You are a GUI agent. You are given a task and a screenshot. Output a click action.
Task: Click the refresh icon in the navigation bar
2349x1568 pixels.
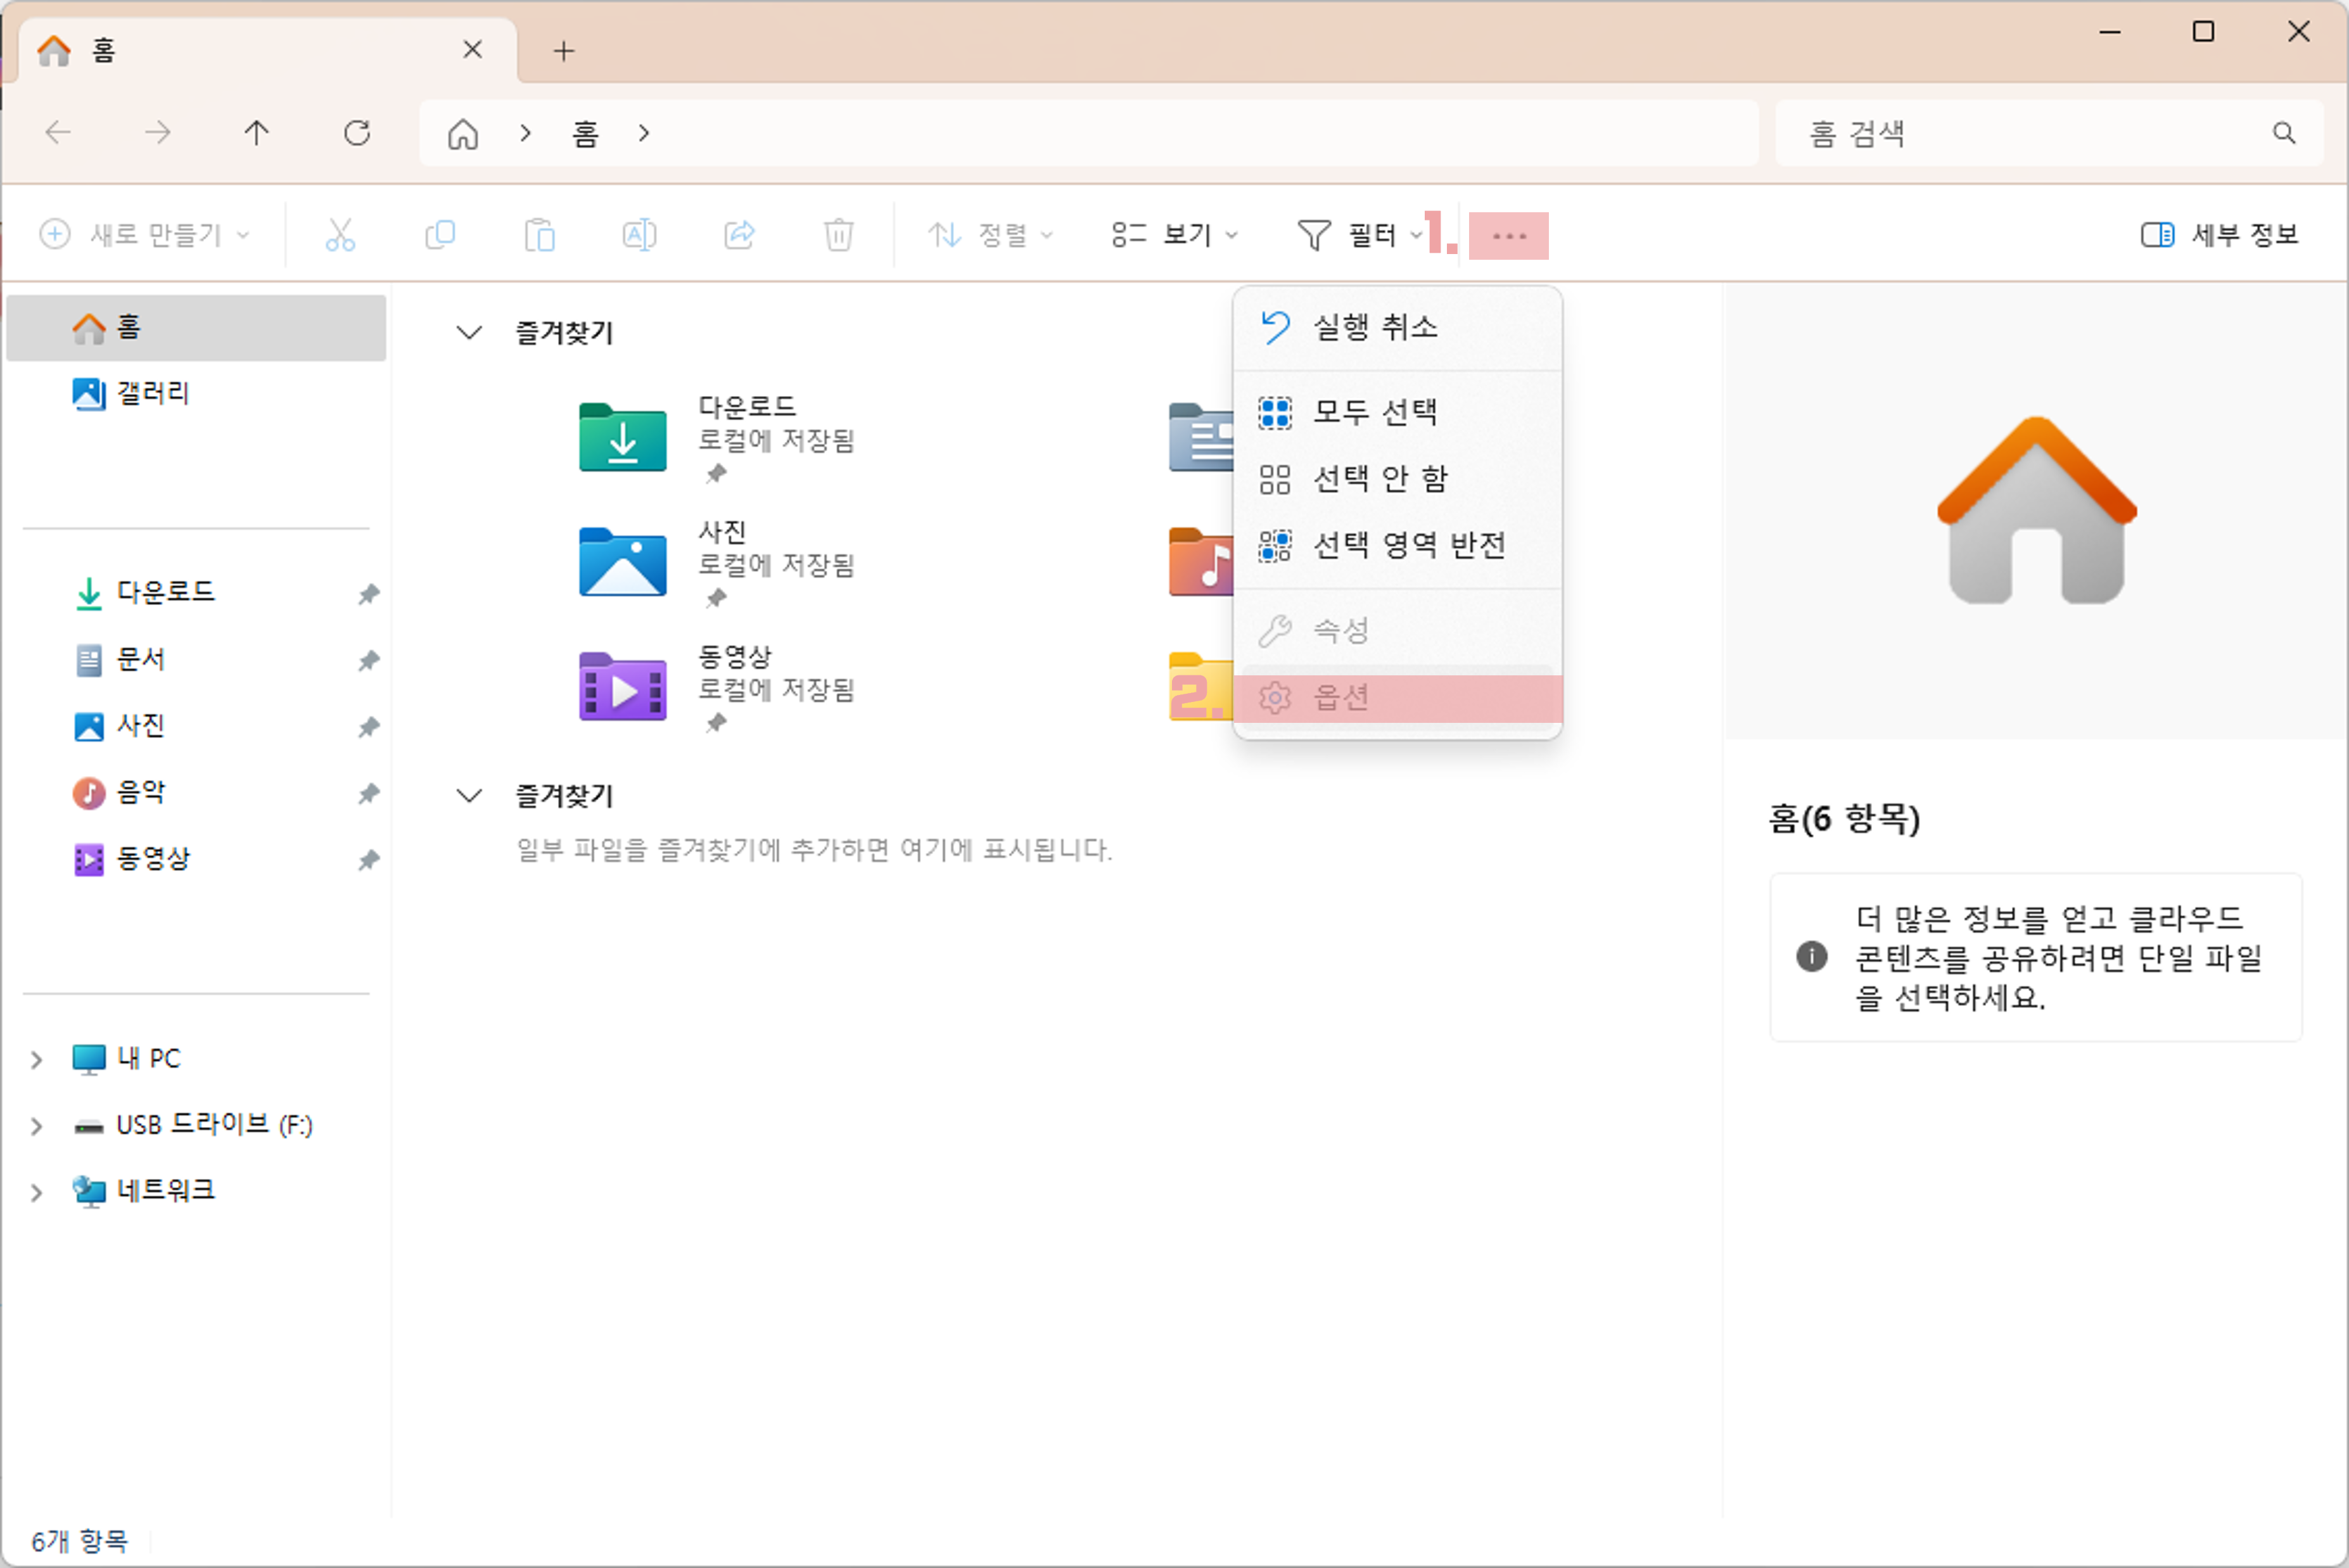357,133
